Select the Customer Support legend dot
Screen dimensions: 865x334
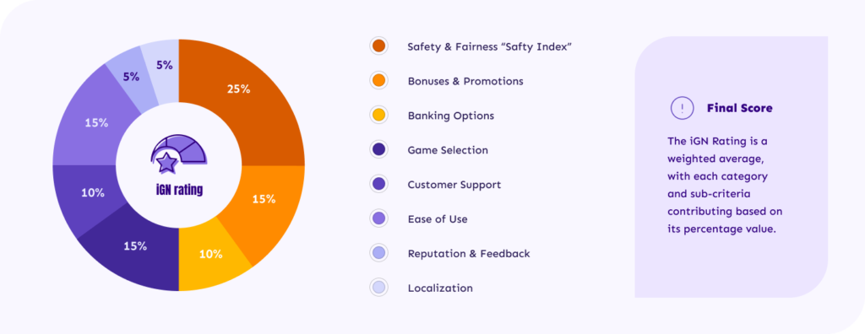coord(379,184)
